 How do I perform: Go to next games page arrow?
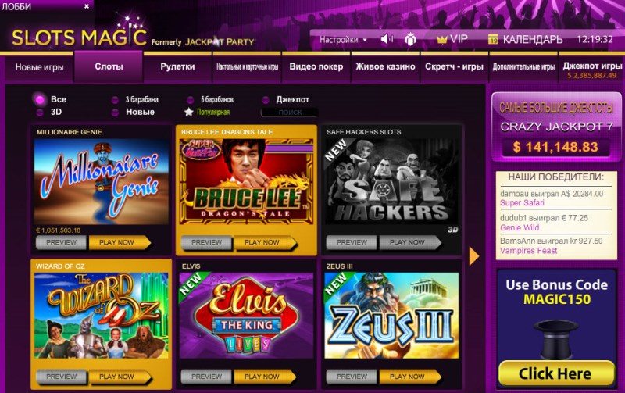coord(474,256)
